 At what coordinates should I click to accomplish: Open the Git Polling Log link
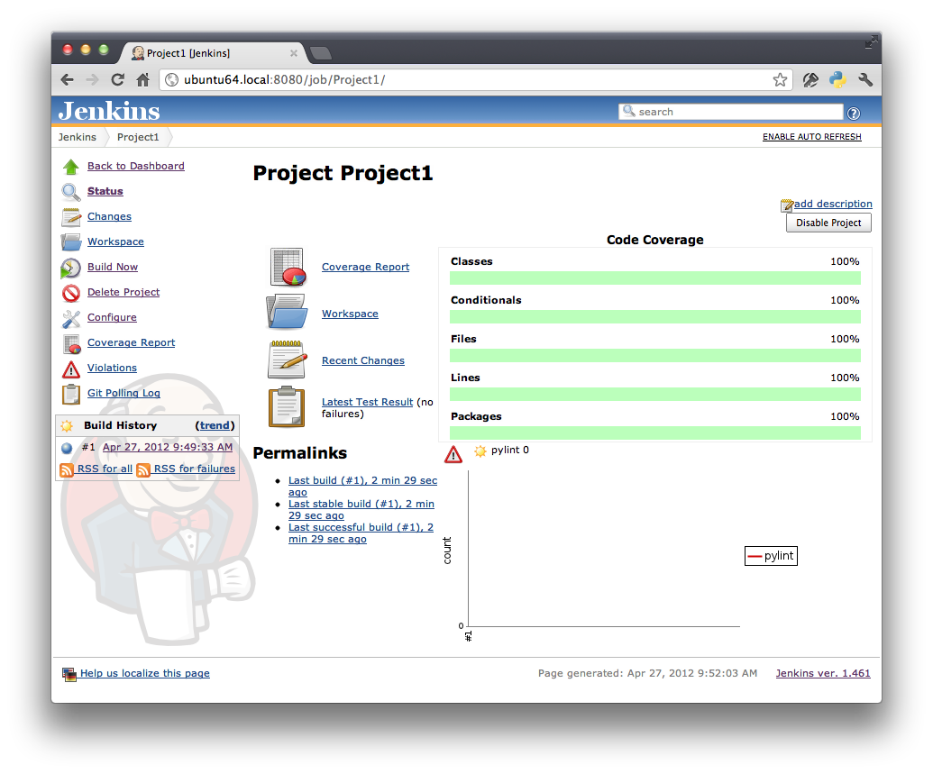pos(123,393)
